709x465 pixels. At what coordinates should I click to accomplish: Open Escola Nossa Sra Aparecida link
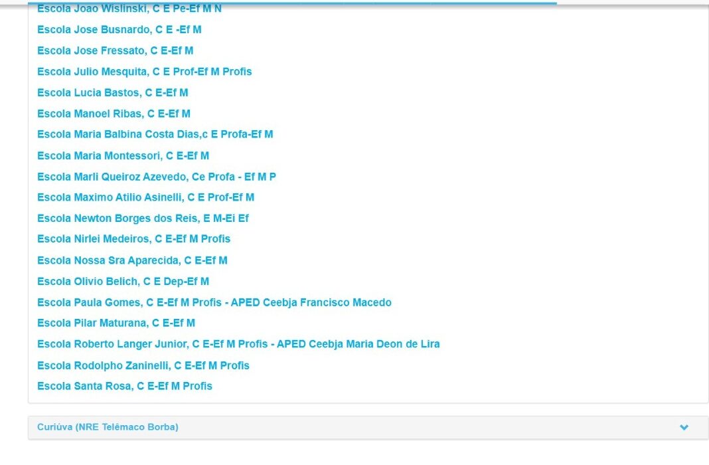tap(132, 260)
